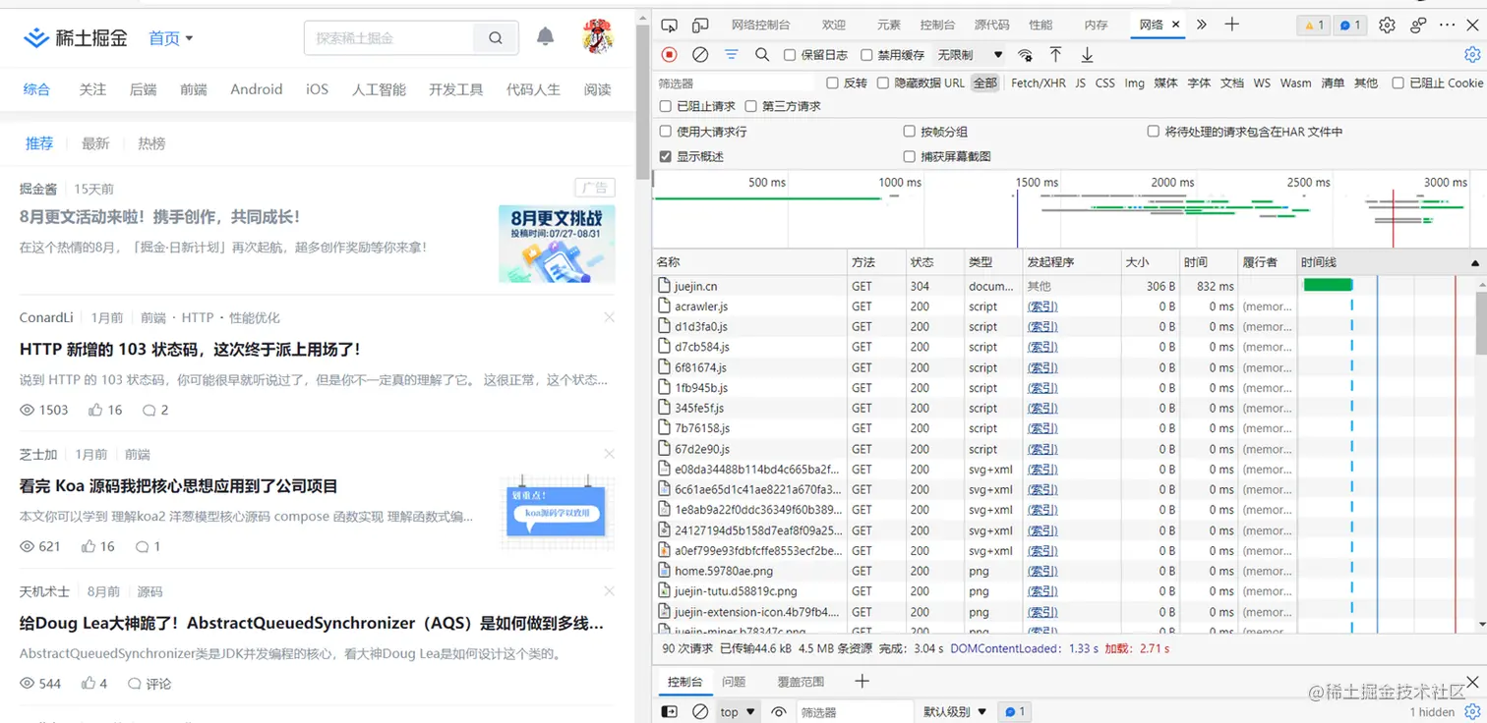Open the 覆盖范围 drawer tab

(x=801, y=682)
